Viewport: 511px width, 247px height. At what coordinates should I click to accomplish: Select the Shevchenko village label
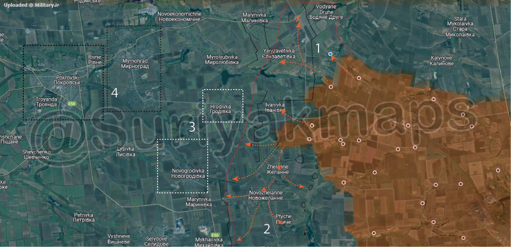(36, 154)
